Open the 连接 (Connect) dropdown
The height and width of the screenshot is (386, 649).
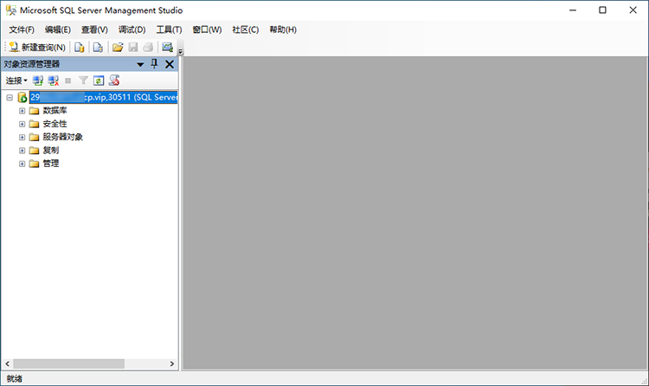[x=16, y=80]
